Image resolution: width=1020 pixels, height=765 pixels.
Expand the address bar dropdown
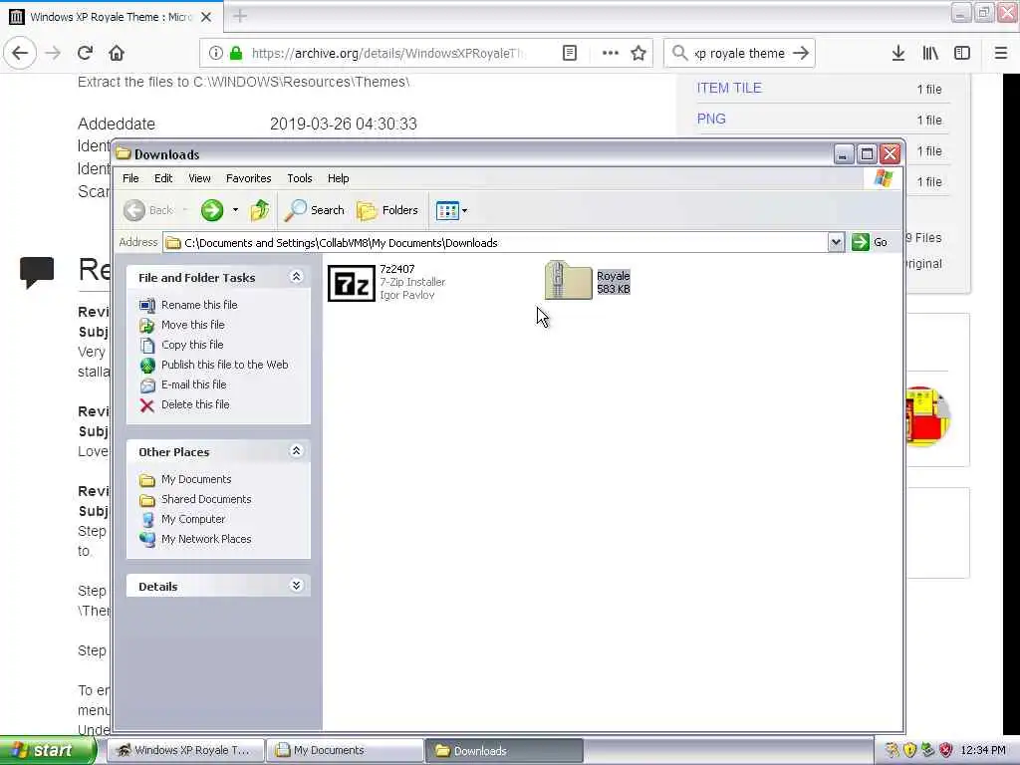click(836, 243)
